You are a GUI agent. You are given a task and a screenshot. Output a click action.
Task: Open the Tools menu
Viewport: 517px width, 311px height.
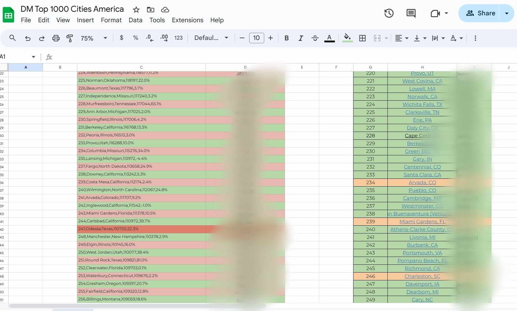tap(157, 20)
